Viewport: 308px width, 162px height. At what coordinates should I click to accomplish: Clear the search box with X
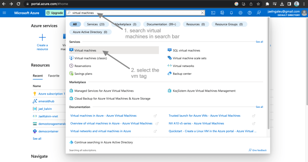click(203, 13)
